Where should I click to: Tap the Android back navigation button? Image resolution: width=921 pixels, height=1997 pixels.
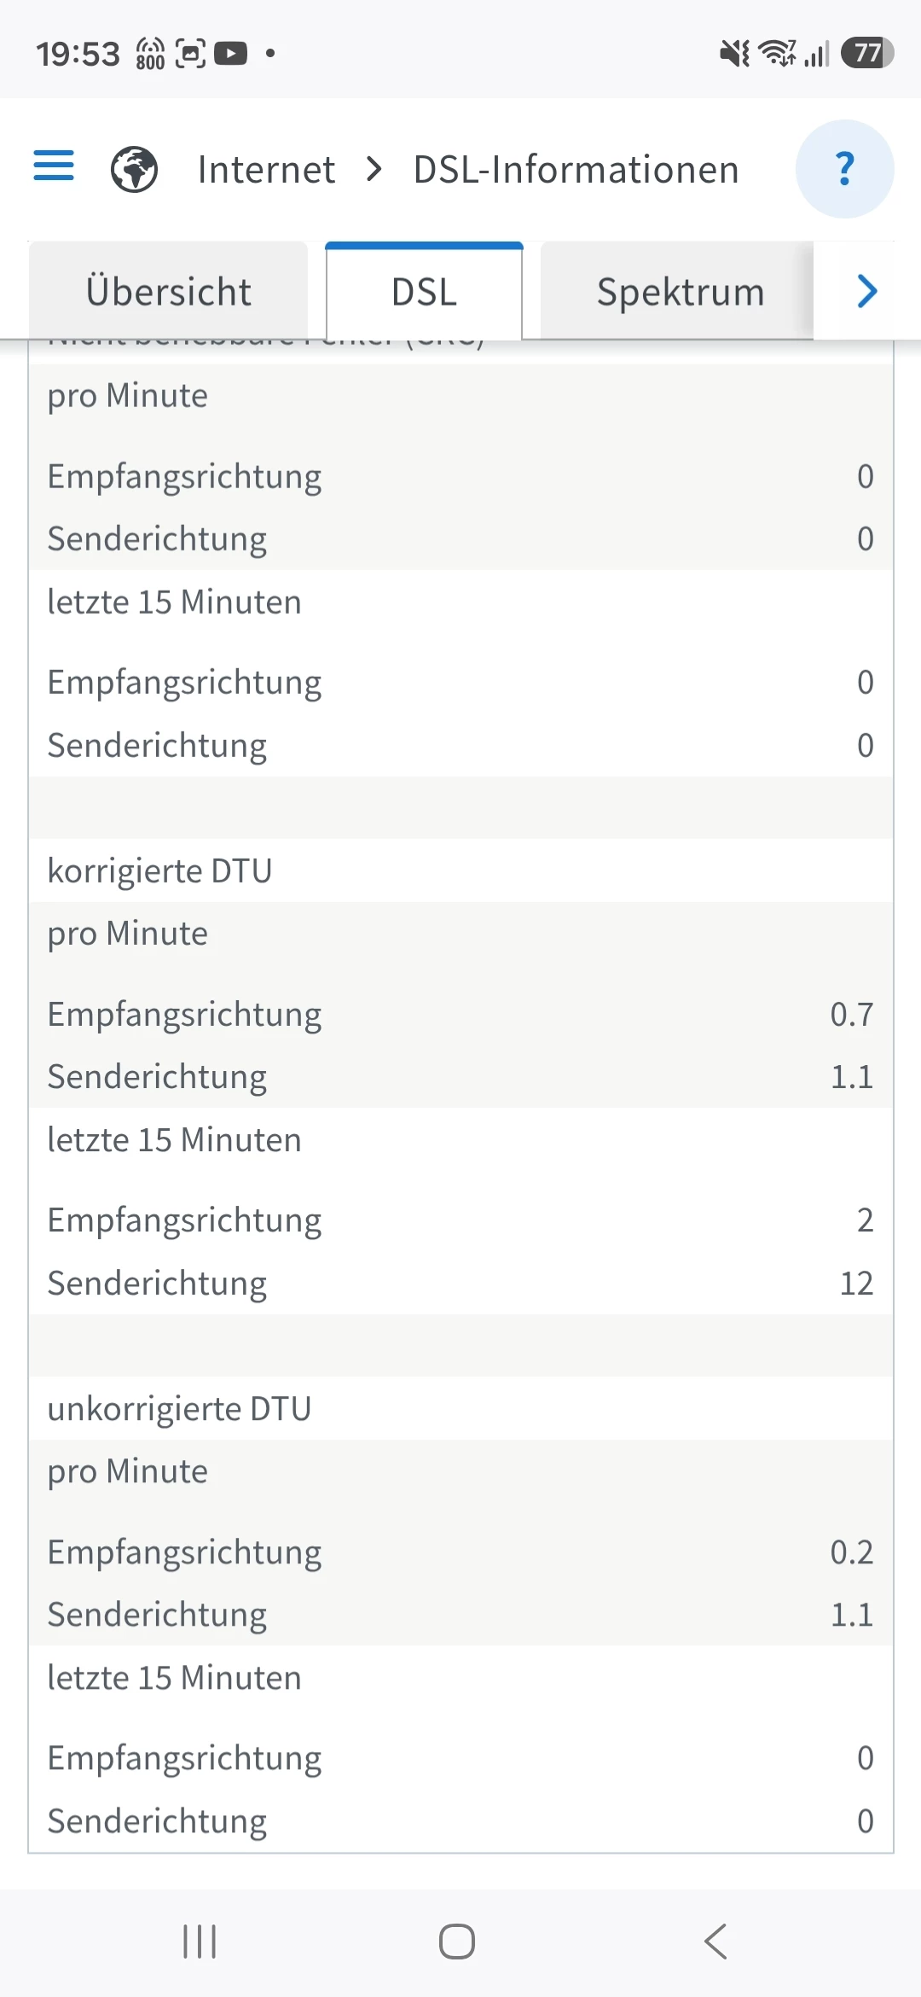tap(716, 1942)
